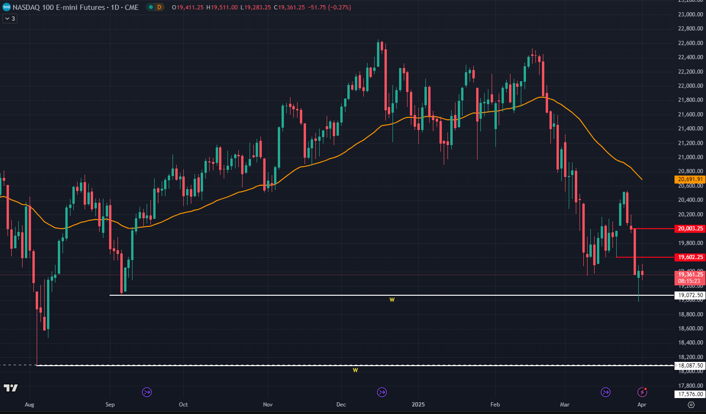Click the 18,400.00 price axis label
This screenshot has width=706, height=414.
(690, 343)
